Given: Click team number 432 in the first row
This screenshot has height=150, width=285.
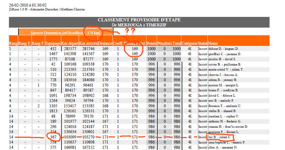Looking at the screenshot, I should point(53,49).
